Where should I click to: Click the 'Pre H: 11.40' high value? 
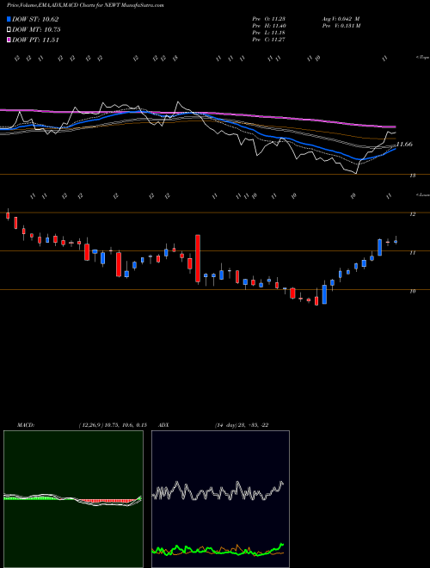point(269,26)
